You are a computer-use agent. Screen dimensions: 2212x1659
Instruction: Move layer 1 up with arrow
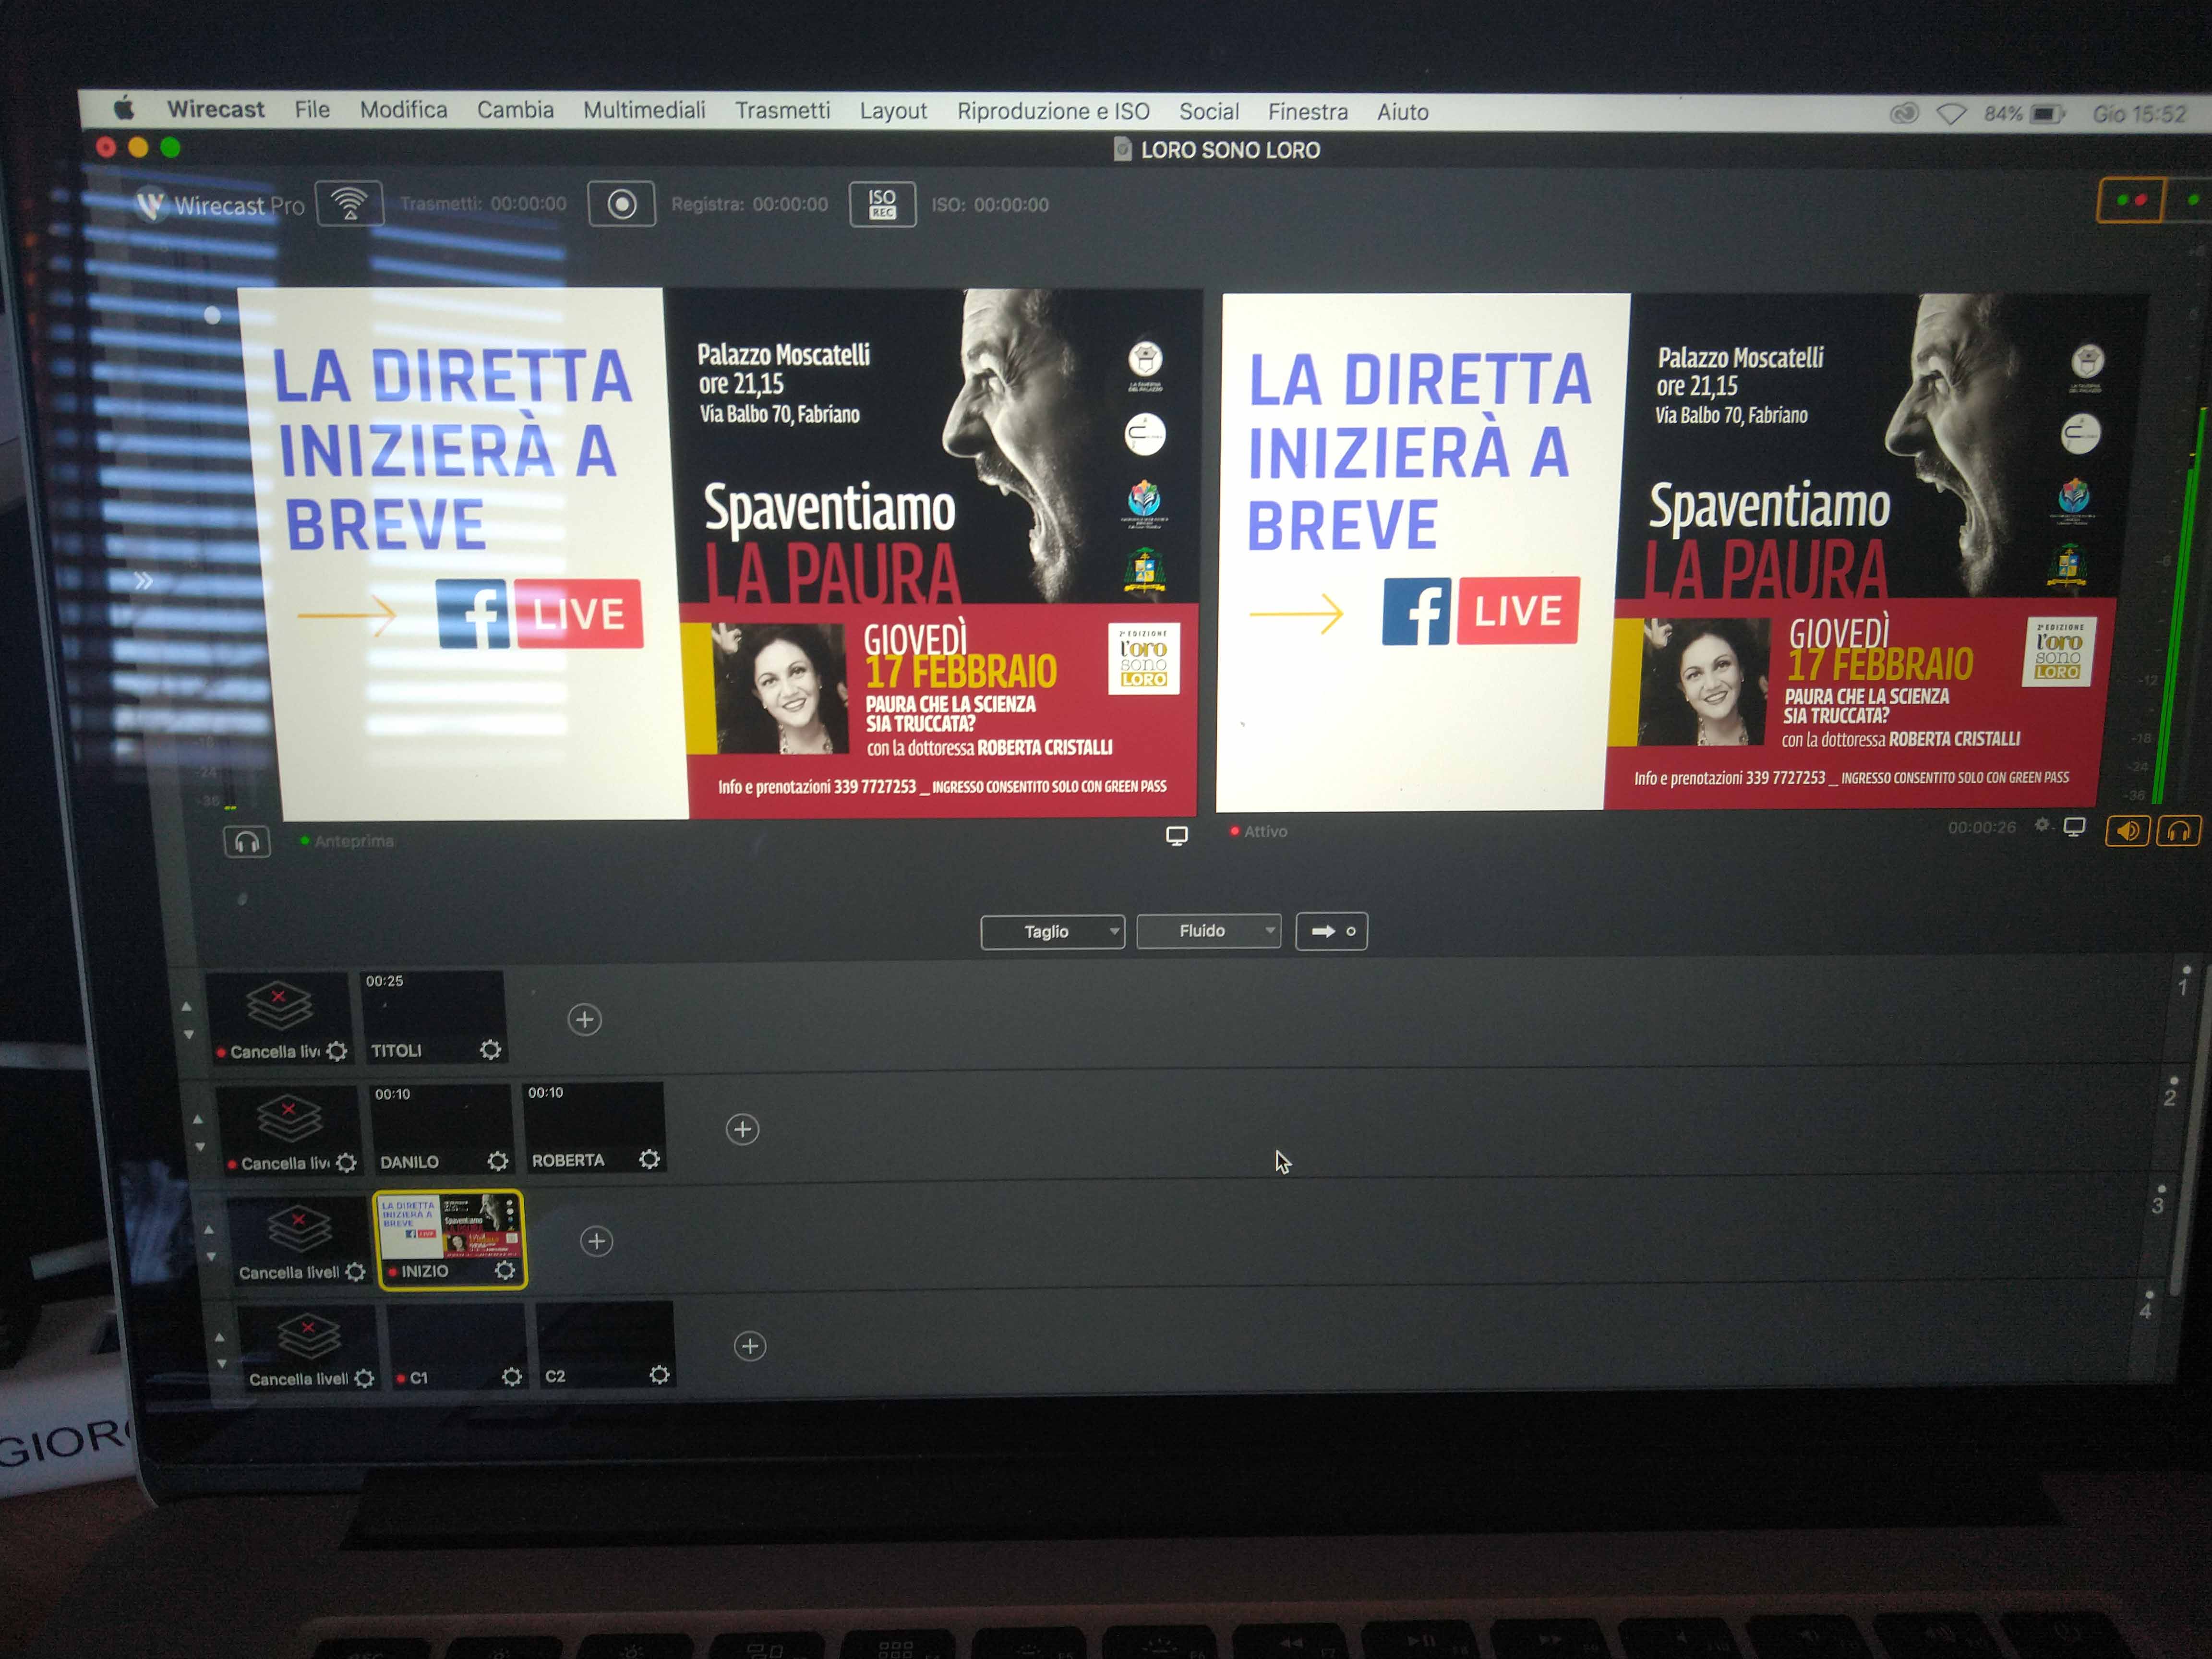point(186,1007)
